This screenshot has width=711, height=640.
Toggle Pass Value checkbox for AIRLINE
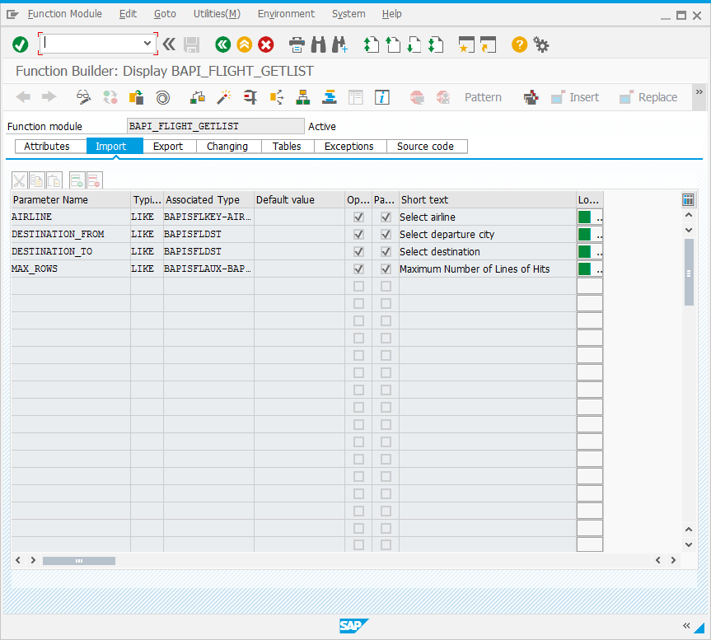[x=386, y=217]
